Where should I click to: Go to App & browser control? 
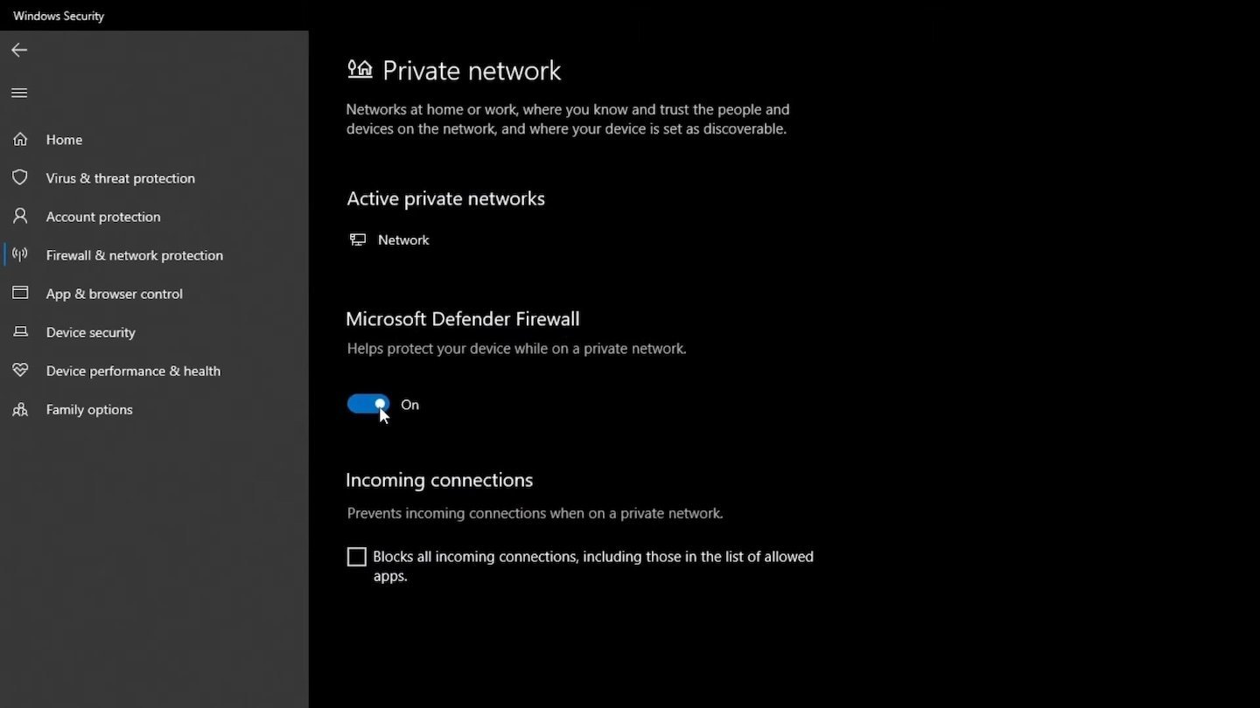114,294
